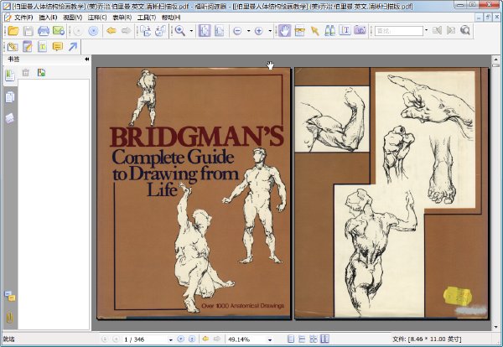Click the find text input field
Screen dimensions: 503x347
pos(399,31)
